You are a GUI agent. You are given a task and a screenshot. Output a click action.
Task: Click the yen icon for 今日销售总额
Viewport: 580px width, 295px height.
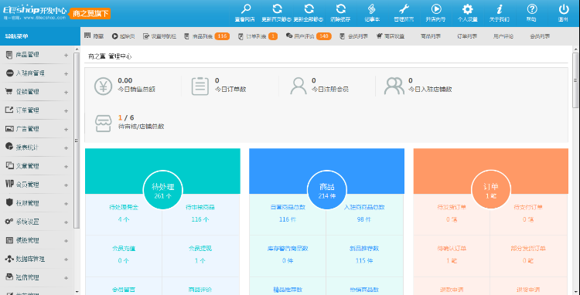[x=103, y=86]
